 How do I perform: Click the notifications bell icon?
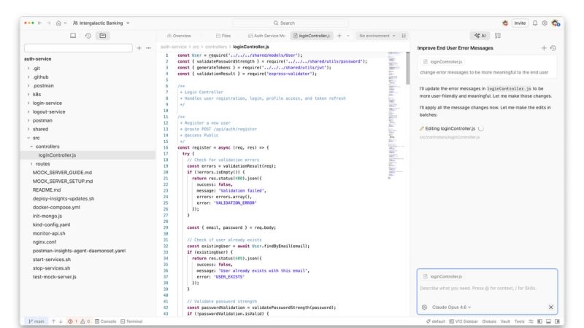tap(534, 23)
